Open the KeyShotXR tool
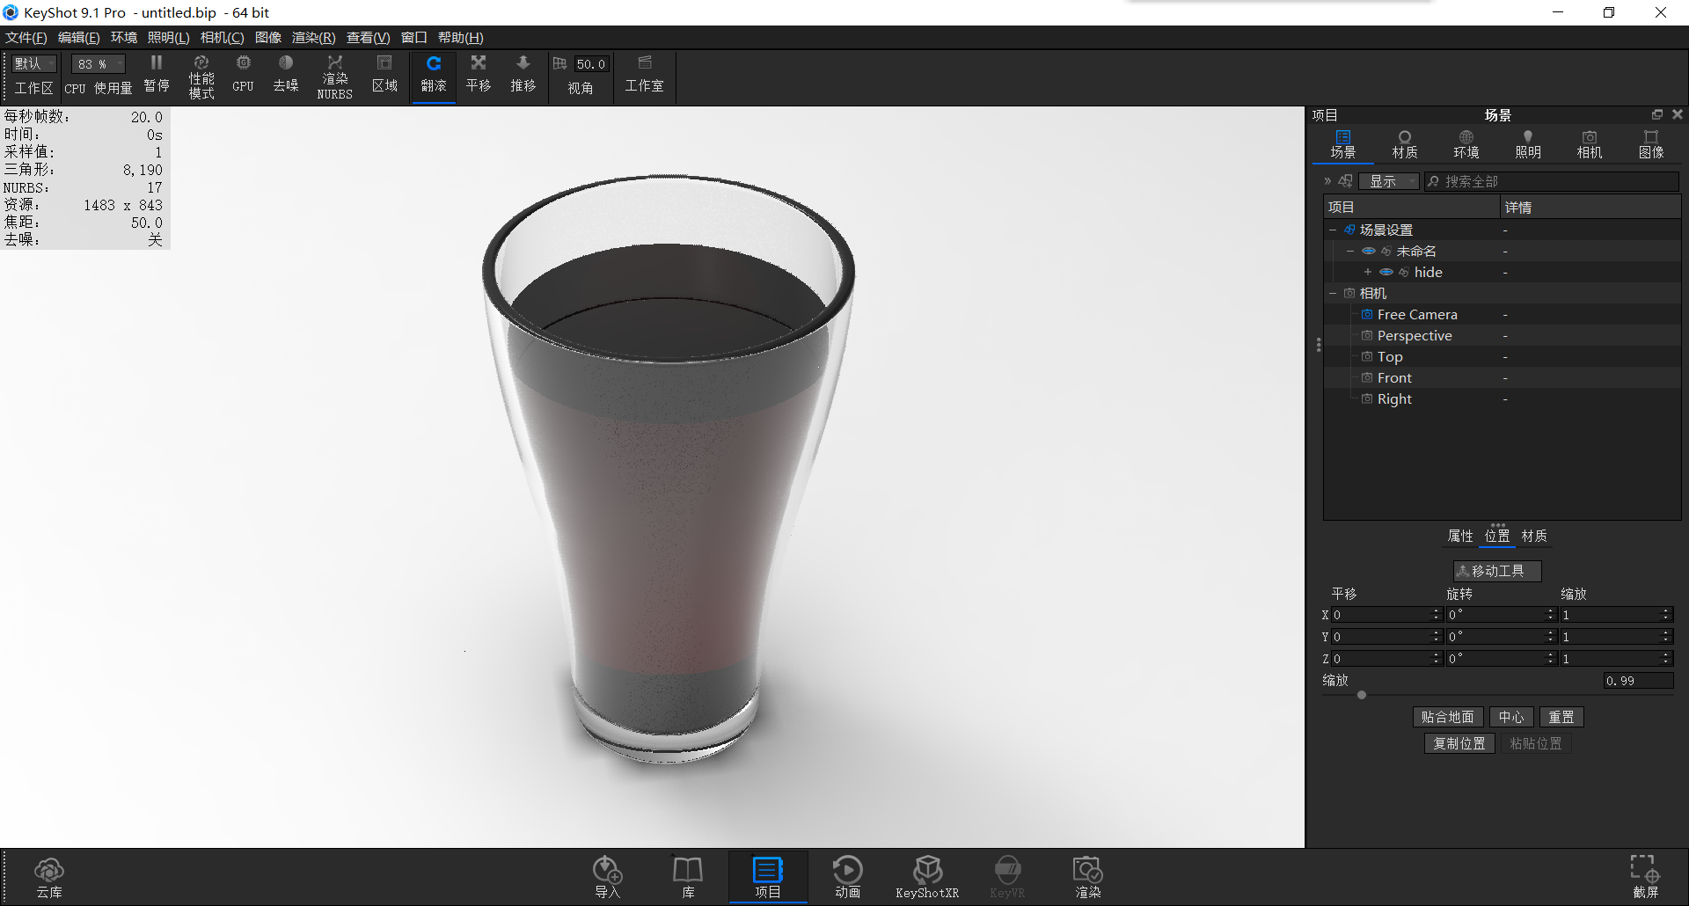Image resolution: width=1689 pixels, height=906 pixels. pos(927,876)
